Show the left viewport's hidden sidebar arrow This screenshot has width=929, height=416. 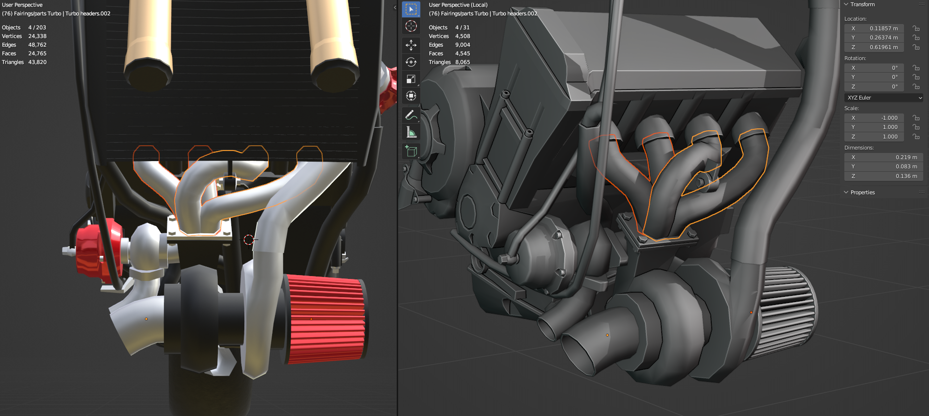coord(395,7)
